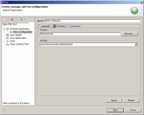Open the Activity dropdown arrow
Image resolution: width=144 pixels, height=115 pixels.
coord(136,44)
